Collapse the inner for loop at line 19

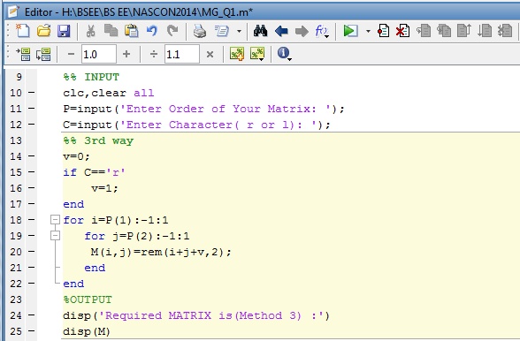tap(55, 236)
